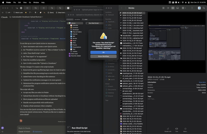Click the Claude logo in browser window
The height and width of the screenshot is (134, 207).
pos(4,17)
